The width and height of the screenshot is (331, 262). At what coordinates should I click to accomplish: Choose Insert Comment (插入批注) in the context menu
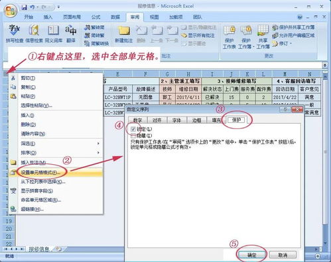point(56,163)
